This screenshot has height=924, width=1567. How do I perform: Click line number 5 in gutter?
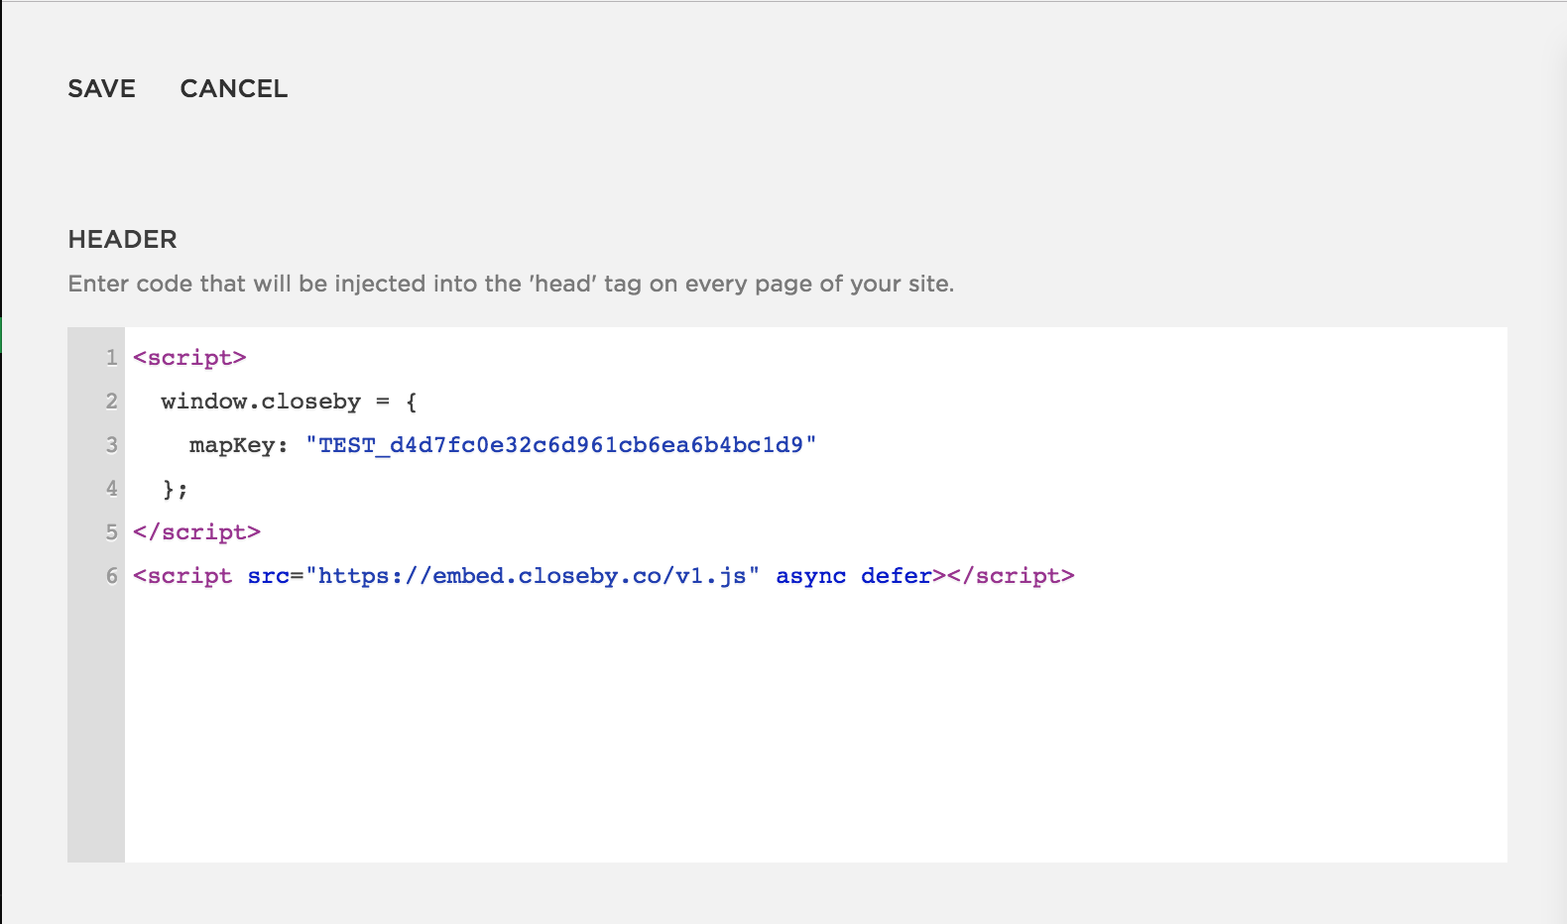click(112, 532)
